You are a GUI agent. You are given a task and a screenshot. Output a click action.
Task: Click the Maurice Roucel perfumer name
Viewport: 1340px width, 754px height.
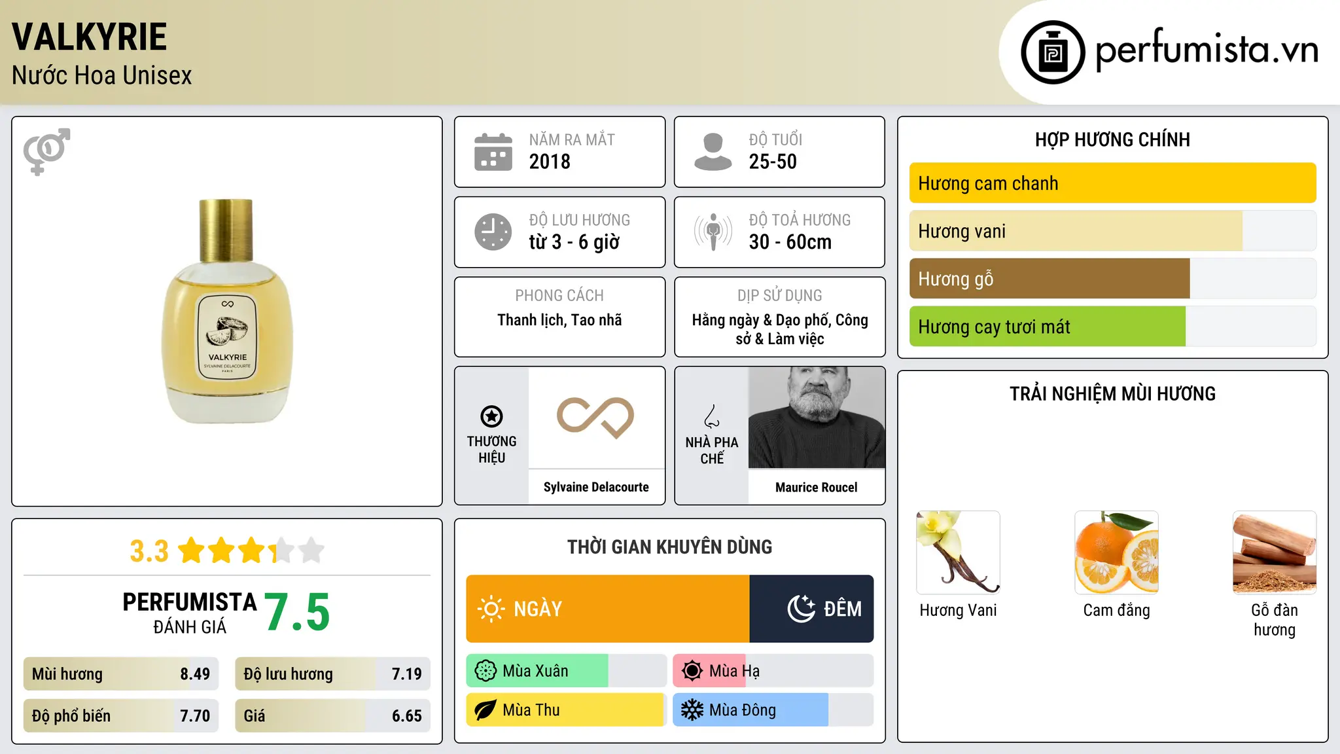click(817, 487)
